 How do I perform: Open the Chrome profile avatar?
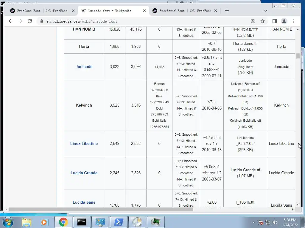(x=284, y=21)
